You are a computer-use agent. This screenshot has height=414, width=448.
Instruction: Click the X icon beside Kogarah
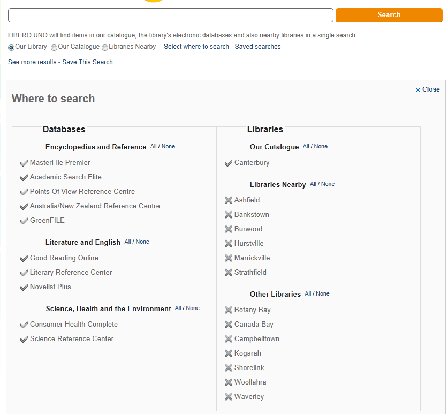[x=229, y=353]
